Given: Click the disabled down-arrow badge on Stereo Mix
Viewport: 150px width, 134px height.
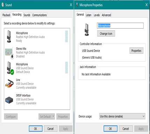Looking at the screenshot, I should pyautogui.click(x=12, y=57).
